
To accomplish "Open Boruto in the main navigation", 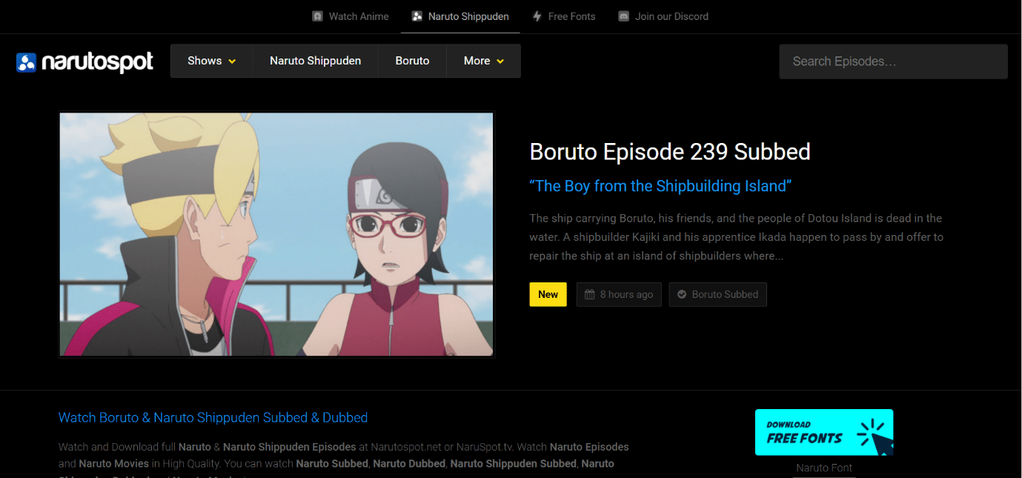I will 412,61.
